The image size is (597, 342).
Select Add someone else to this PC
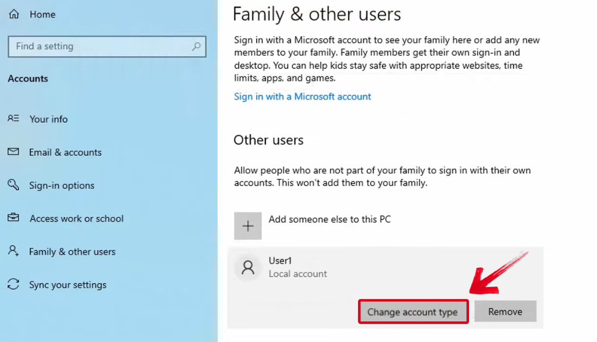point(330,220)
